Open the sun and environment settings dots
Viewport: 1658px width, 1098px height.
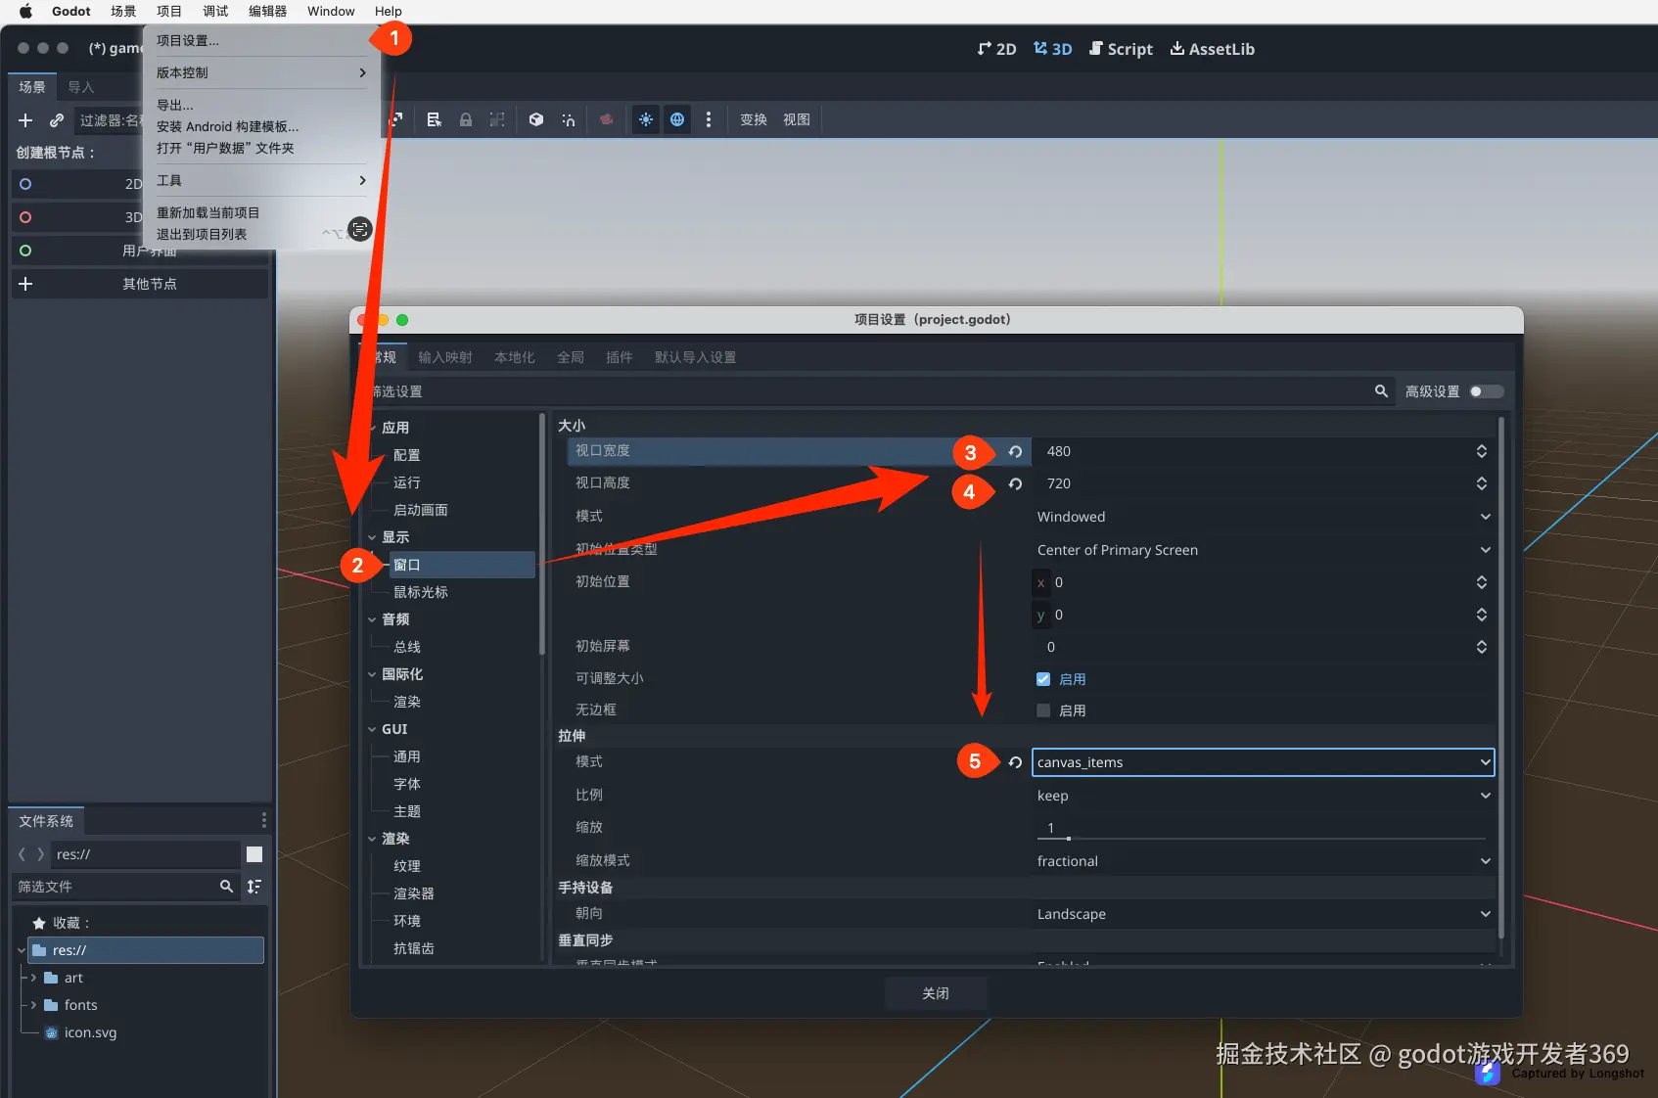pyautogui.click(x=709, y=119)
